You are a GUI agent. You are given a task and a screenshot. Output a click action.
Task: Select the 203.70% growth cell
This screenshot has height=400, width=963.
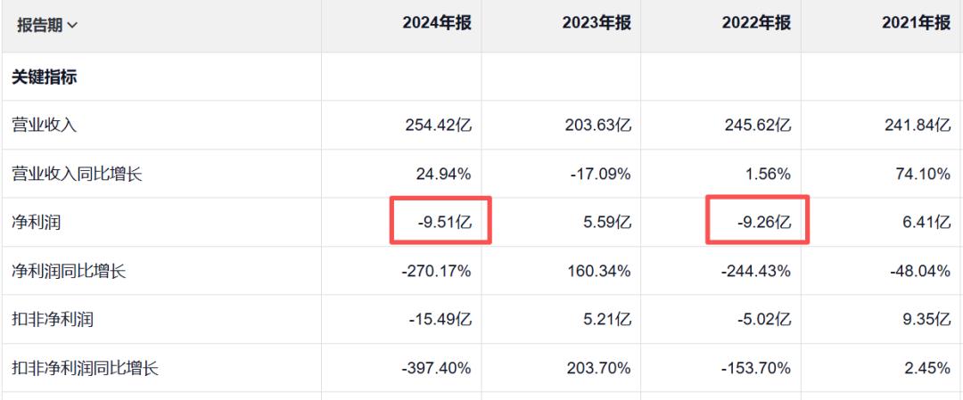click(x=600, y=367)
